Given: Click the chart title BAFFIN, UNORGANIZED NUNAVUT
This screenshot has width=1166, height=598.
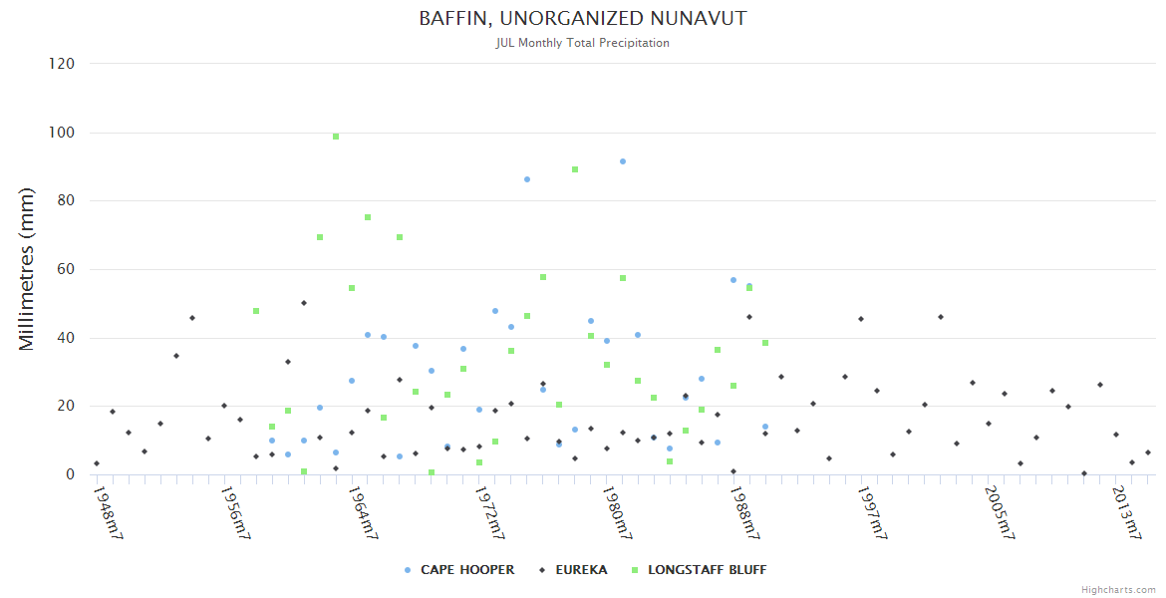Looking at the screenshot, I should [583, 19].
